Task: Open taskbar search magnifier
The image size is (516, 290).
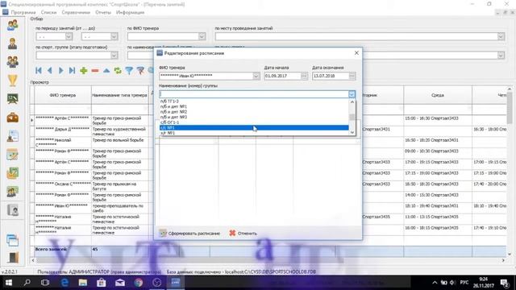Action: point(27,282)
